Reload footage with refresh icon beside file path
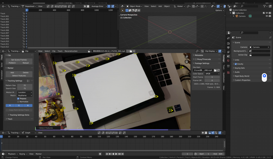 click(x=218, y=70)
